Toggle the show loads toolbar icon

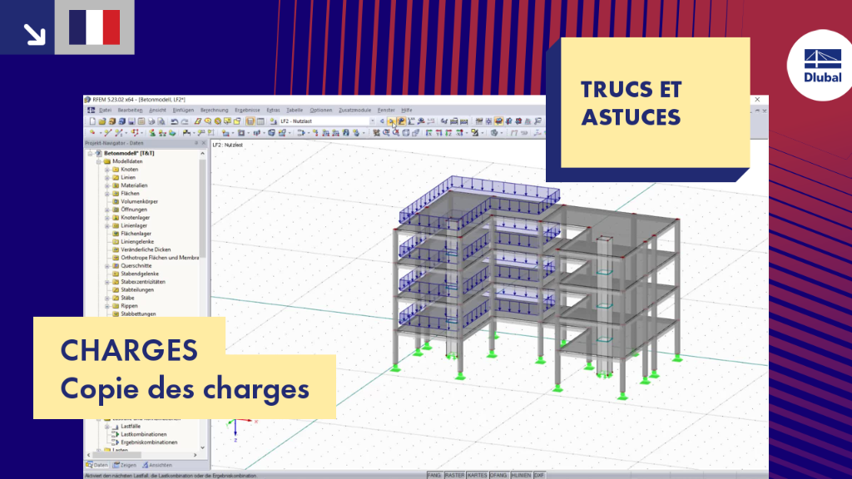pos(401,121)
